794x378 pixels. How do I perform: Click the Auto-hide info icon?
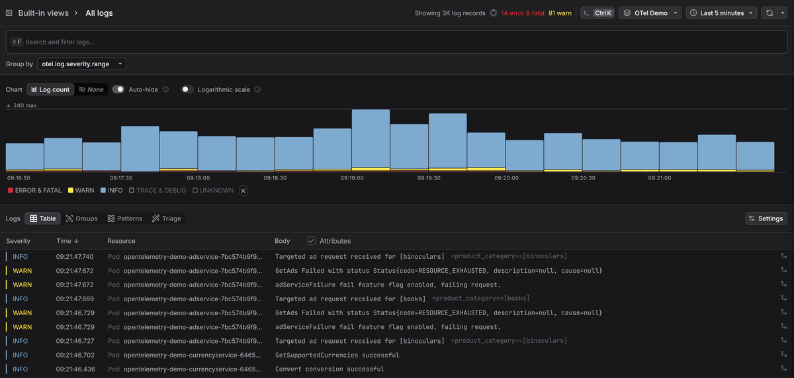[x=165, y=89]
